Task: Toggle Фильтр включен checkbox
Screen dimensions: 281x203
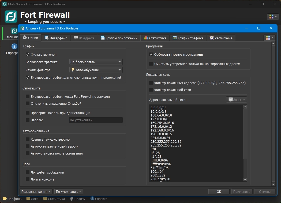Action: tap(28, 54)
